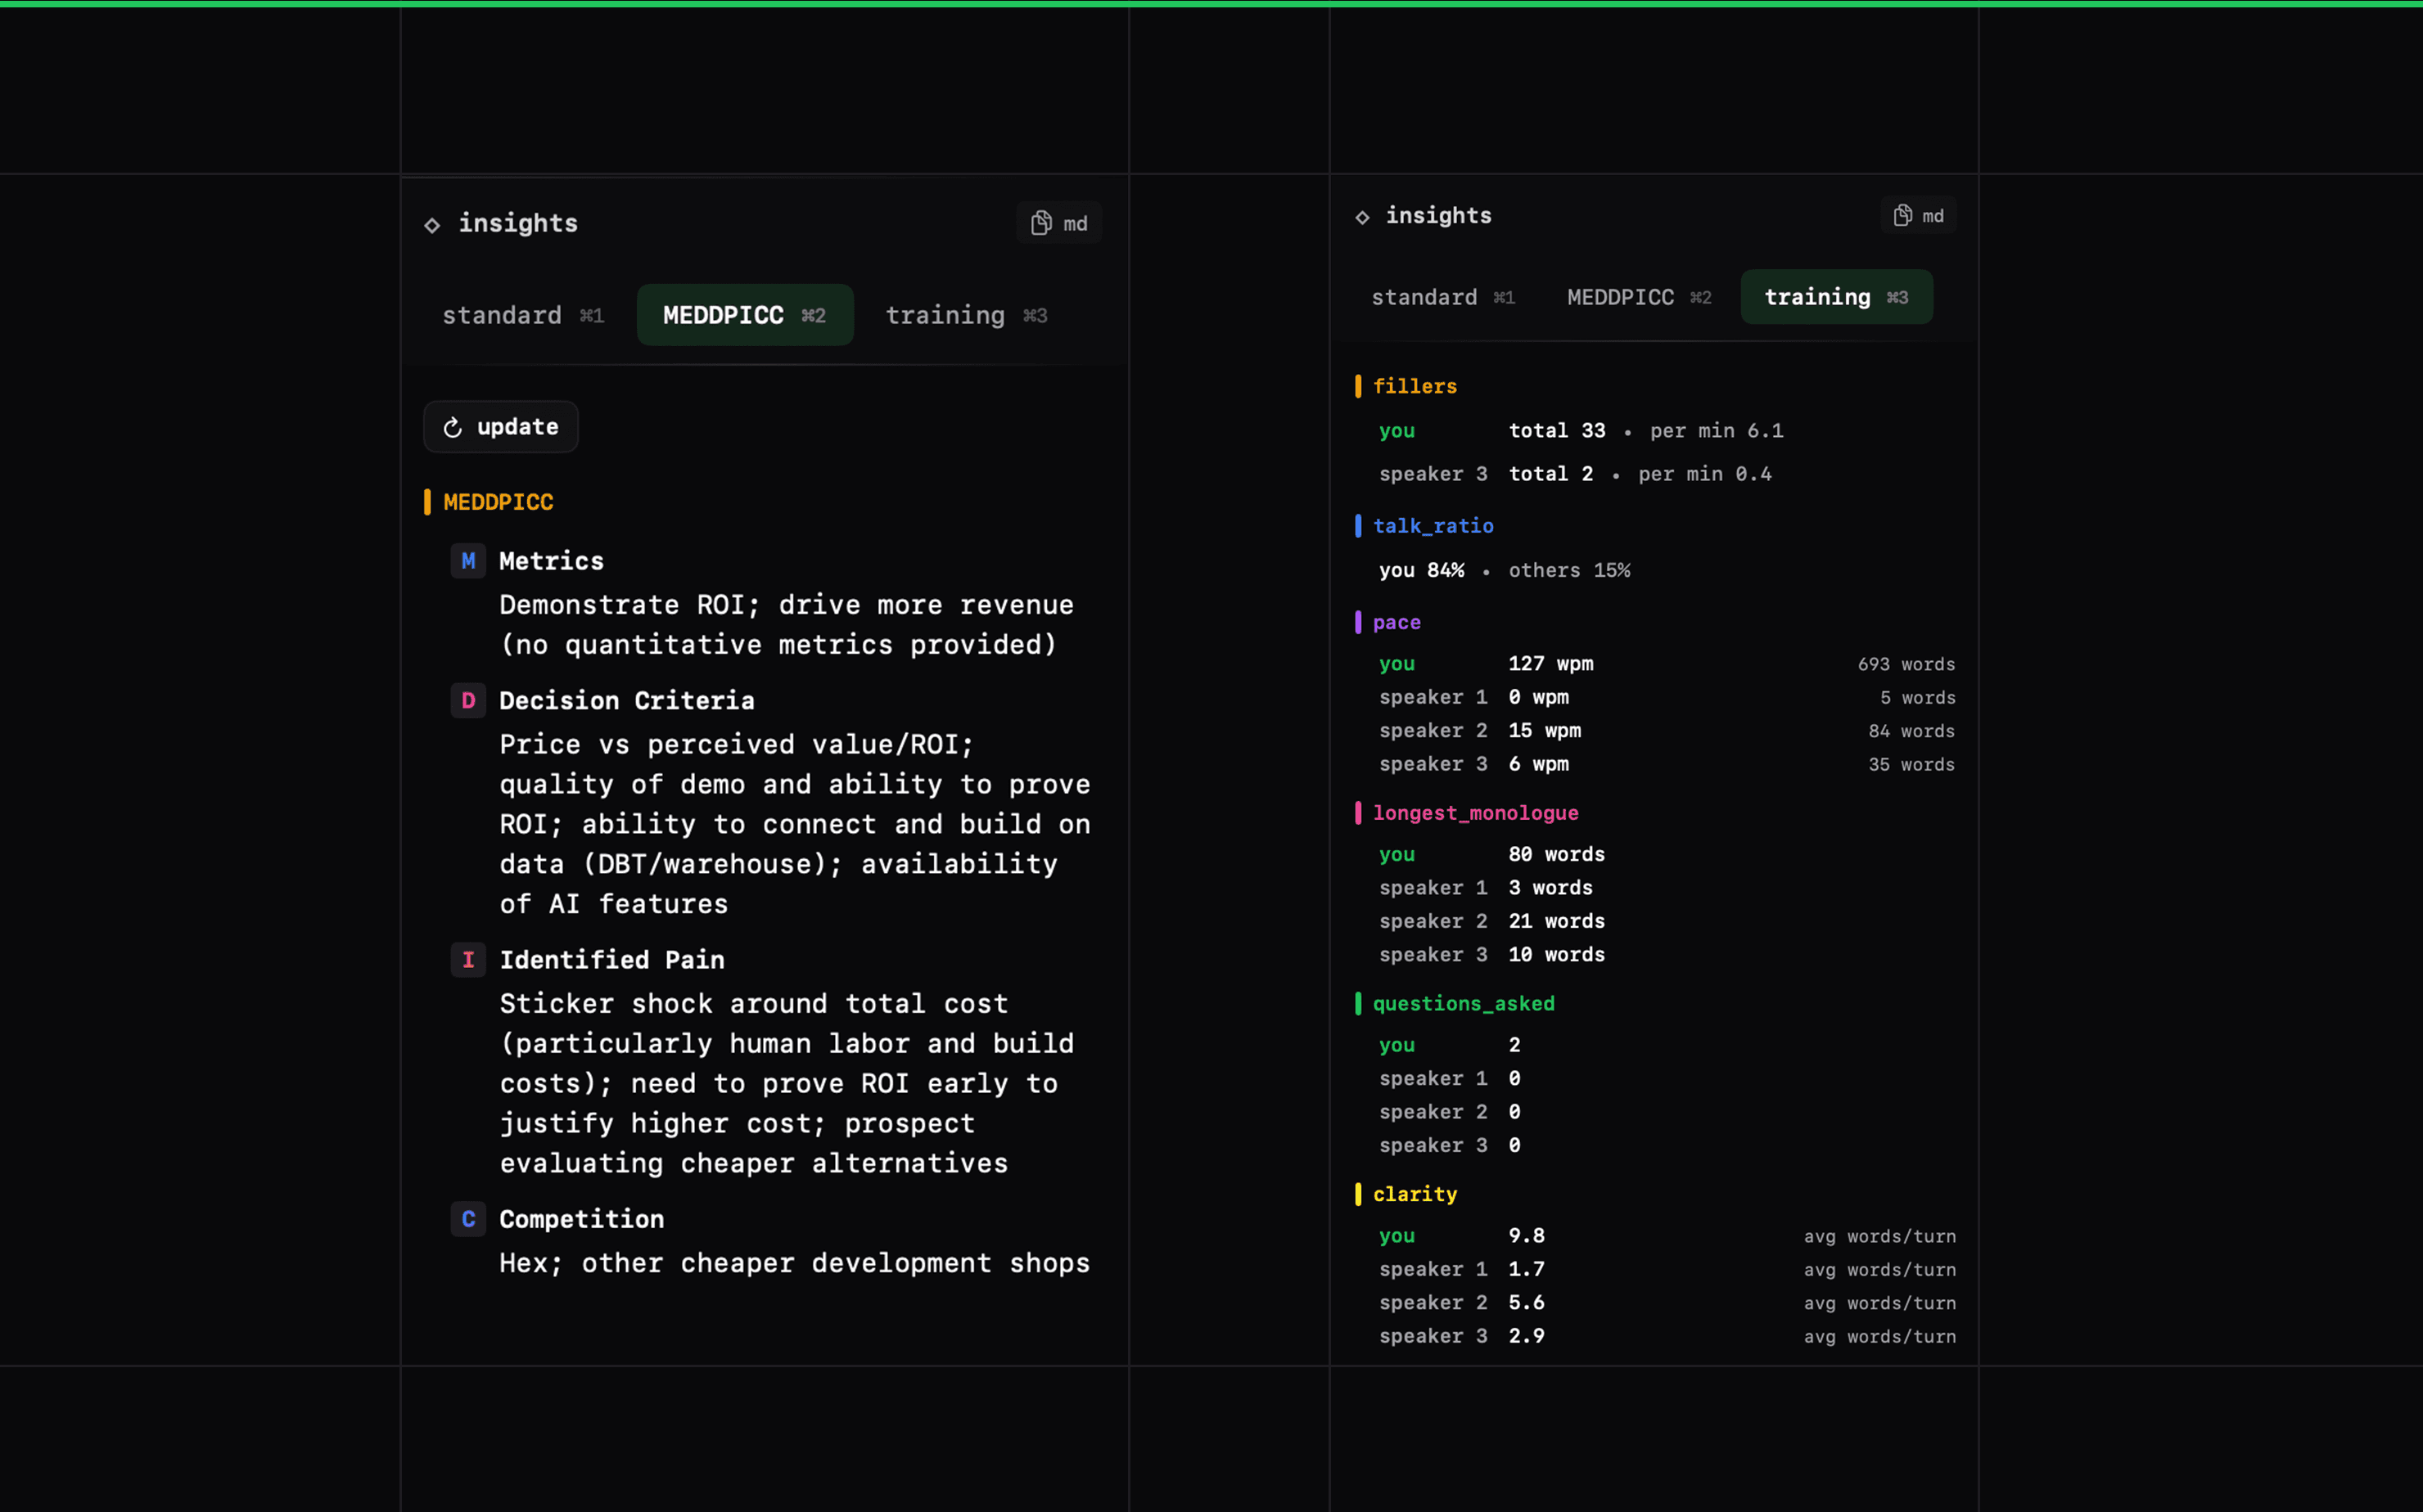
Task: Click the fillers section heading
Action: tap(1414, 386)
